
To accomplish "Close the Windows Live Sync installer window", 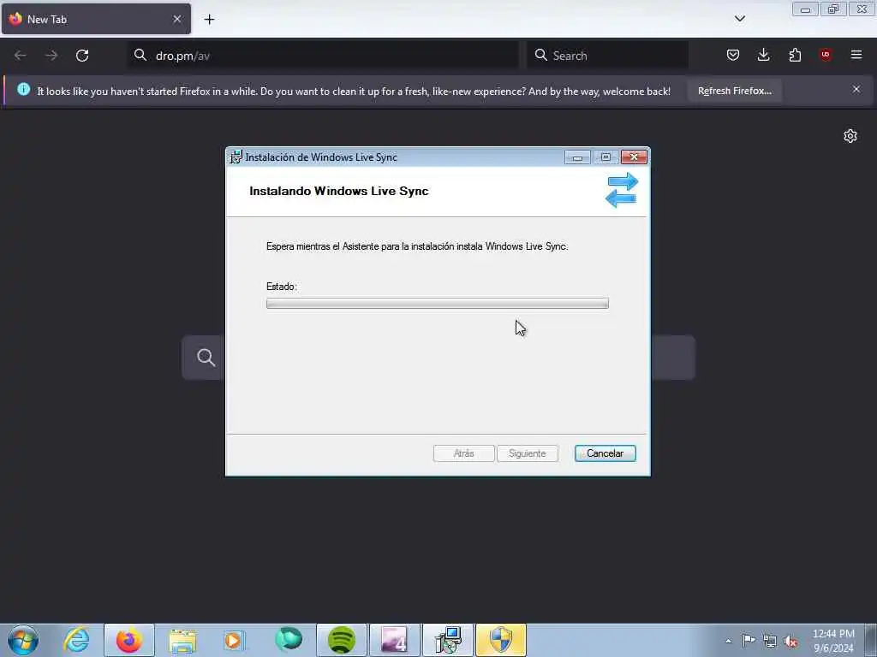I will click(634, 157).
